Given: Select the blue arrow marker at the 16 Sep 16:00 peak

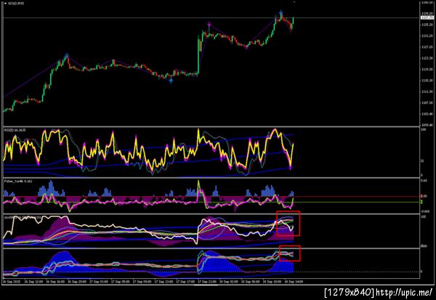Looking at the screenshot, I should click(67, 55).
